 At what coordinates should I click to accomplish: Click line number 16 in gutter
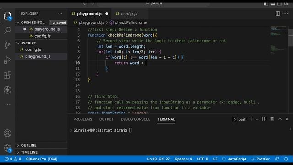pos(77,96)
